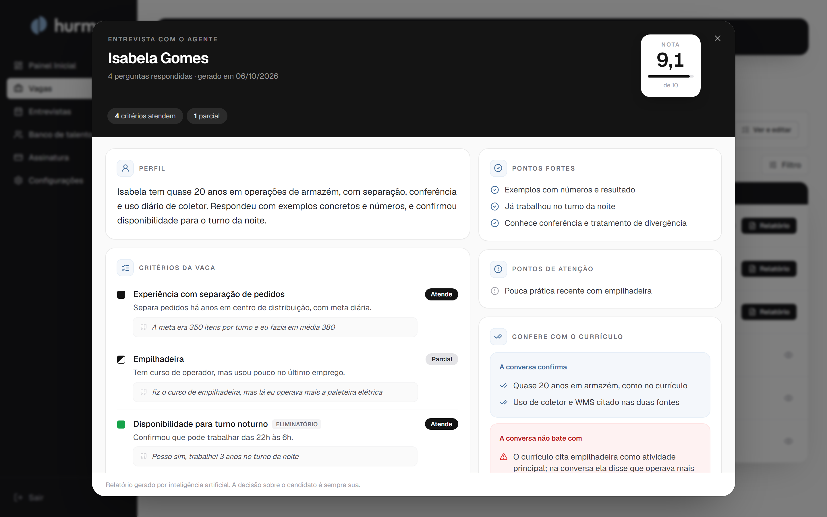This screenshot has height=517, width=827.
Task: Click quote icon beside 'fiz o curso de empilhadeira'
Action: [x=144, y=392]
